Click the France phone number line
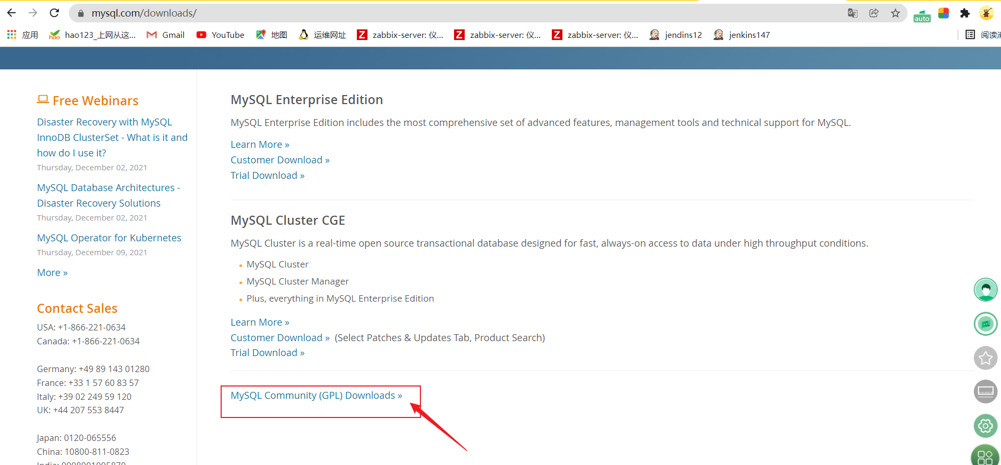 [x=88, y=383]
